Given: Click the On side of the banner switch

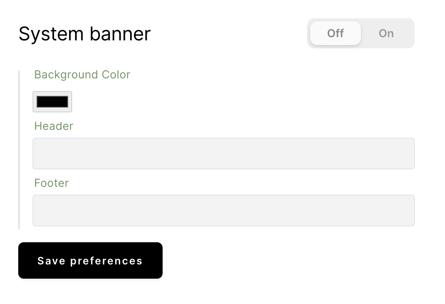Looking at the screenshot, I should [x=386, y=33].
